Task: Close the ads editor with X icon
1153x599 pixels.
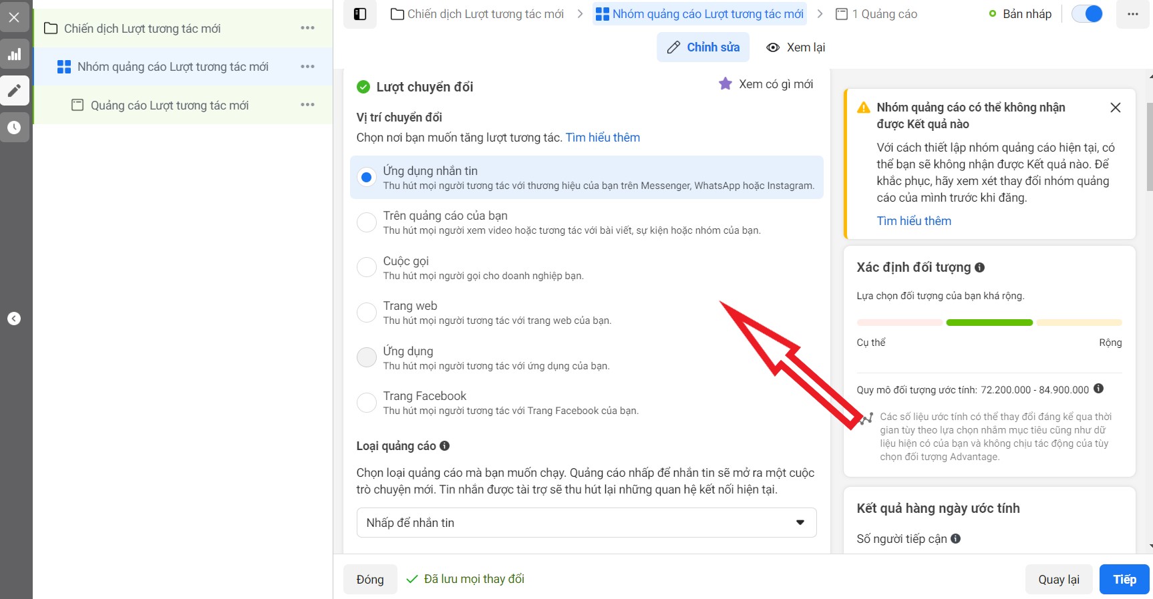Action: click(14, 17)
